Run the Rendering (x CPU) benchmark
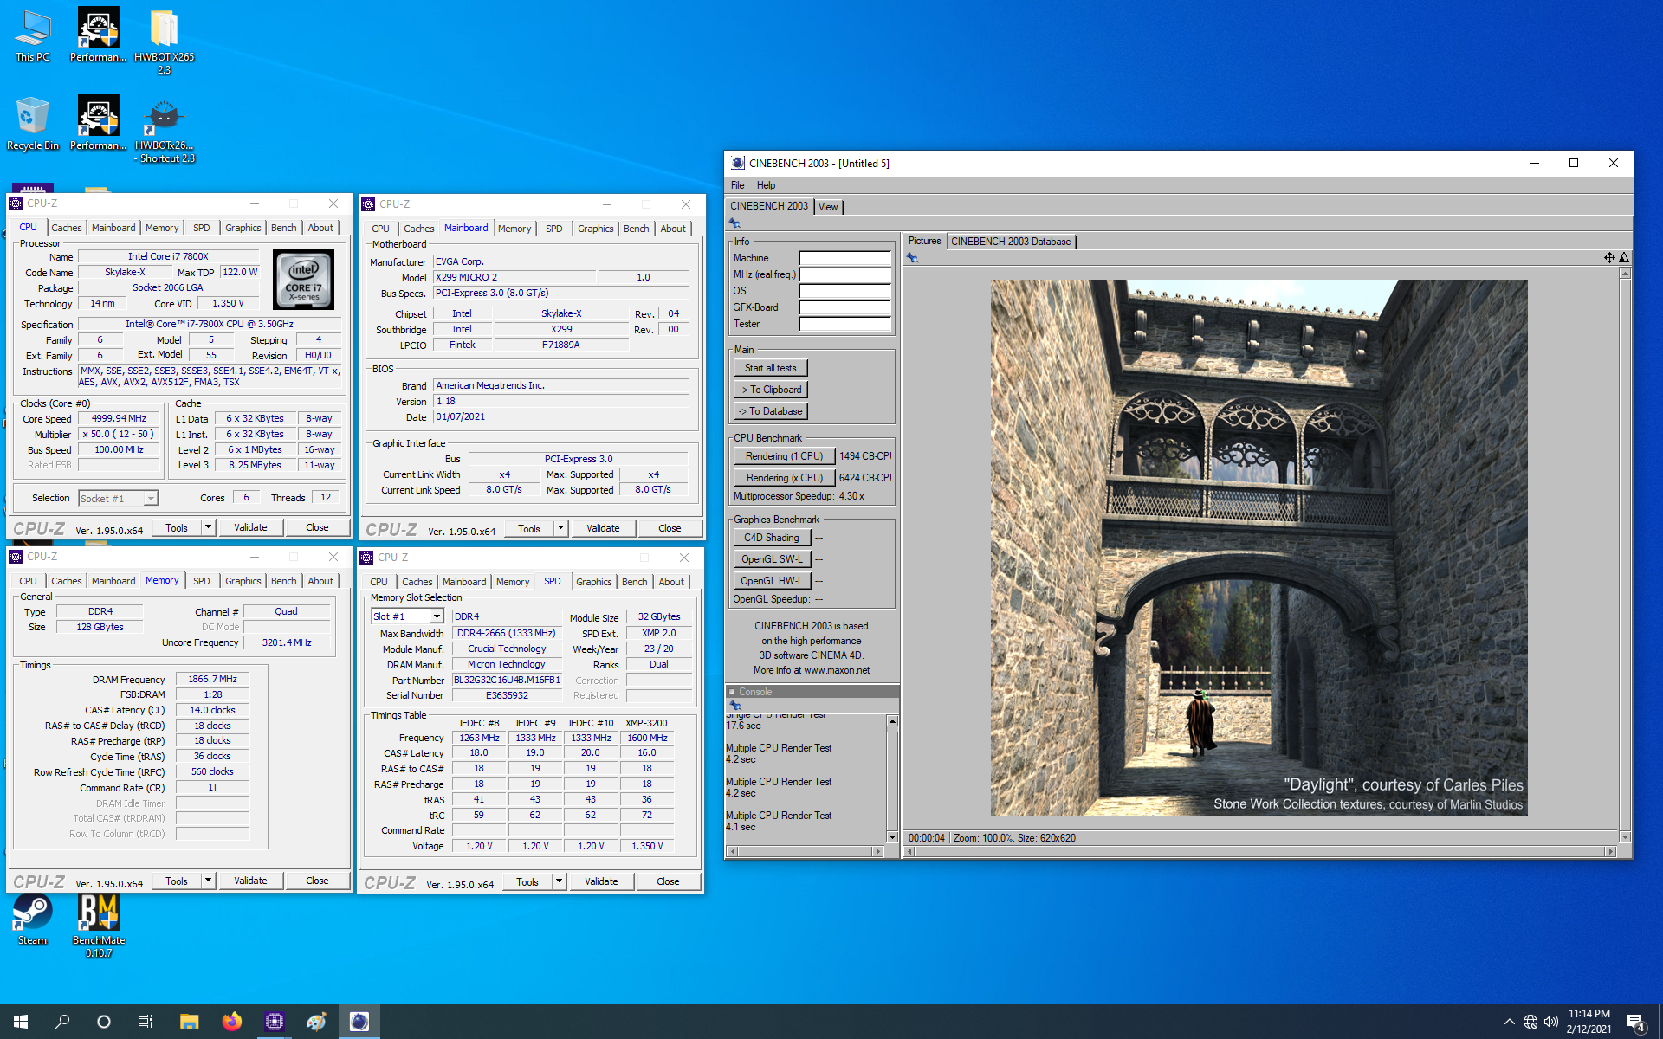The height and width of the screenshot is (1039, 1663). tap(784, 478)
